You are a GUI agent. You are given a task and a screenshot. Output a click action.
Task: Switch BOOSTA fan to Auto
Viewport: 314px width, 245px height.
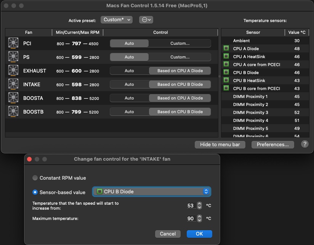[129, 98]
